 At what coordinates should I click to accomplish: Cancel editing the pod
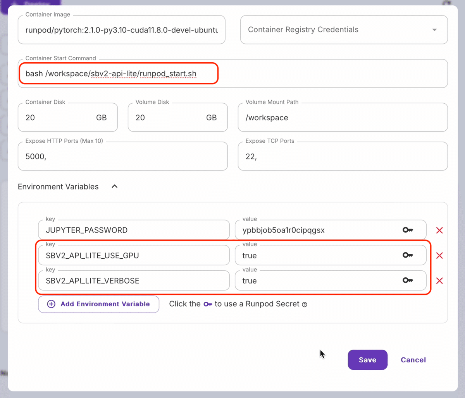pyautogui.click(x=413, y=360)
